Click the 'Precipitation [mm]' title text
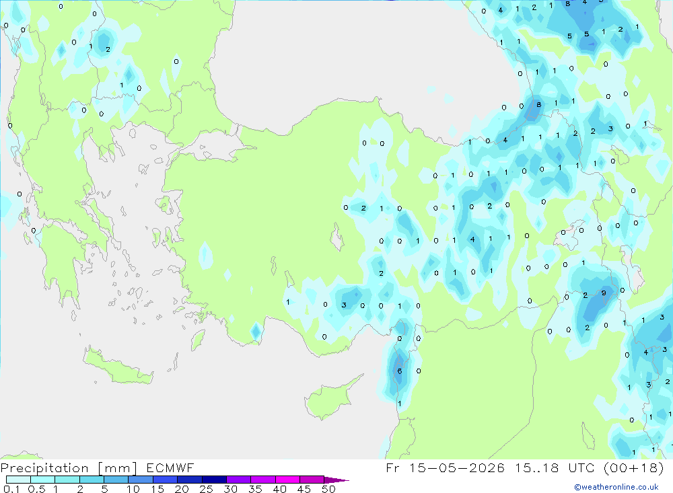Screen dimensions: 673x493 [69, 468]
